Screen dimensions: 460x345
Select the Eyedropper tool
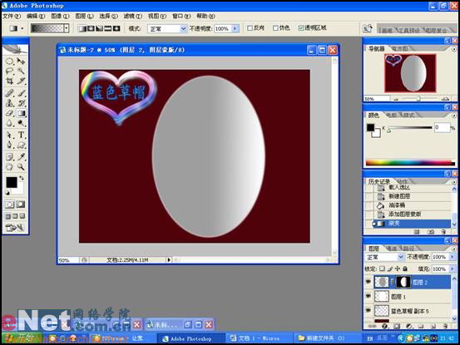click(21, 157)
